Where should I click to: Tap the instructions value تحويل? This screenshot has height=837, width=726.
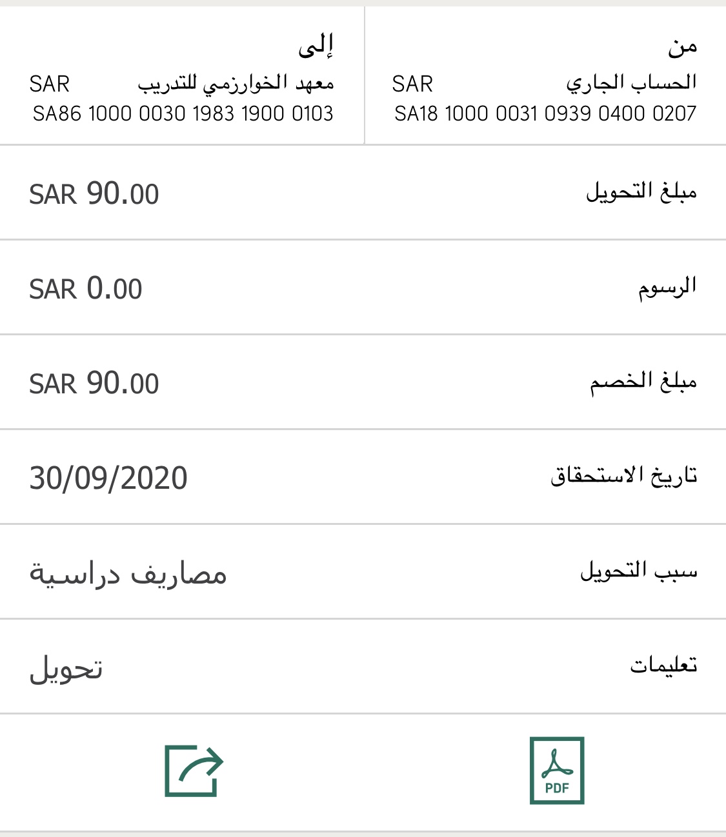click(66, 669)
